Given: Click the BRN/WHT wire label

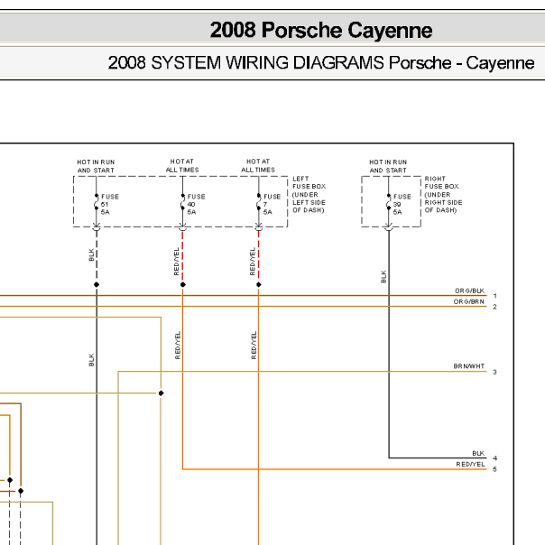Looking at the screenshot, I should coord(469,366).
